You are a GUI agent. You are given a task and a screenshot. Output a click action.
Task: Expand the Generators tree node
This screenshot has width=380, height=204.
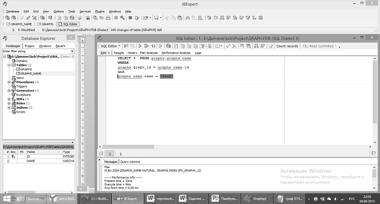(x=9, y=91)
